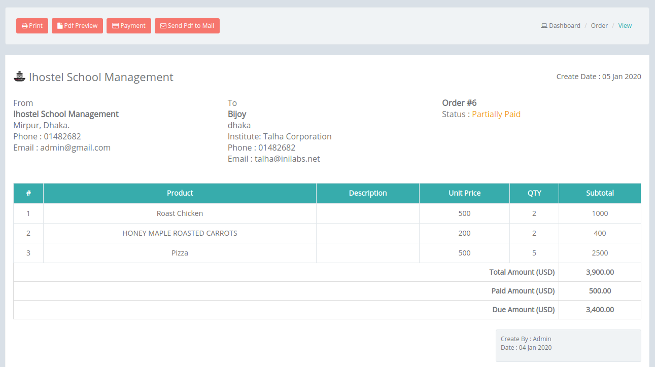Click the sender email admin@gmail.com
The height and width of the screenshot is (367, 655).
click(75, 148)
